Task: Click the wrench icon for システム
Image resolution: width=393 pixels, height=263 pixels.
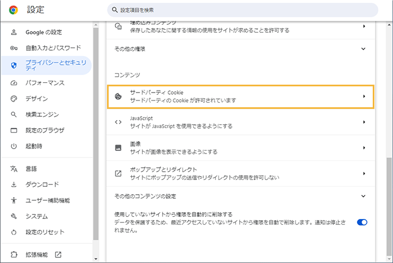Action: pos(14,216)
